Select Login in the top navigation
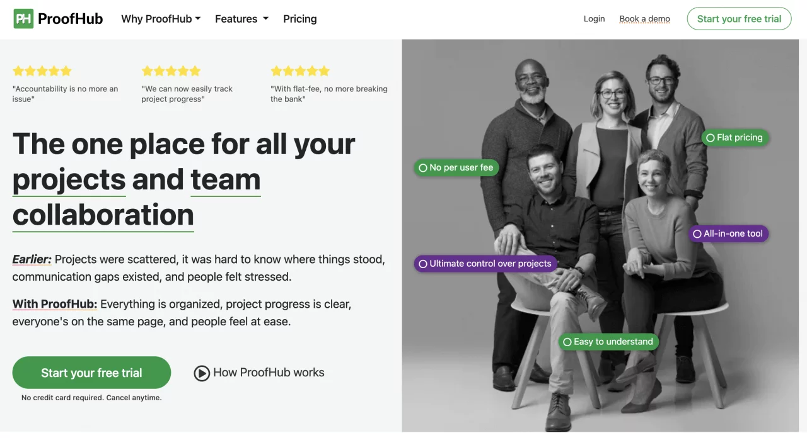 click(594, 18)
